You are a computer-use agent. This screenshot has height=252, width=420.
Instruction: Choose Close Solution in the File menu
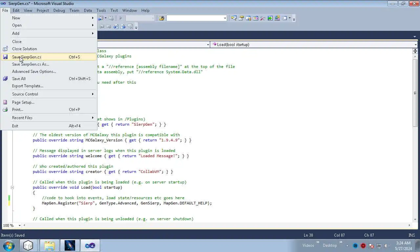(x=49, y=49)
